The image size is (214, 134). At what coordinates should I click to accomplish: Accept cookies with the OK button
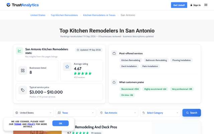61,123
